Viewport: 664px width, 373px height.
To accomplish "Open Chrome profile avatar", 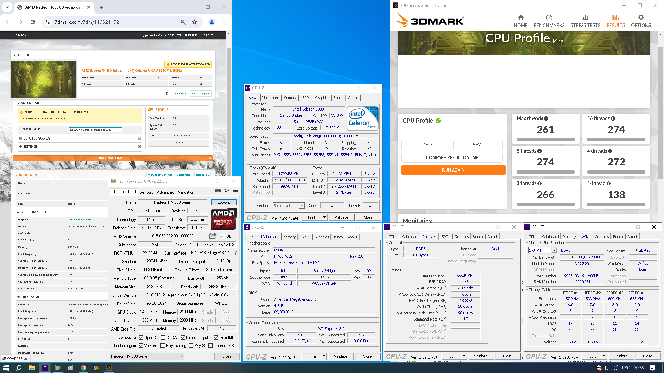I will point(211,22).
